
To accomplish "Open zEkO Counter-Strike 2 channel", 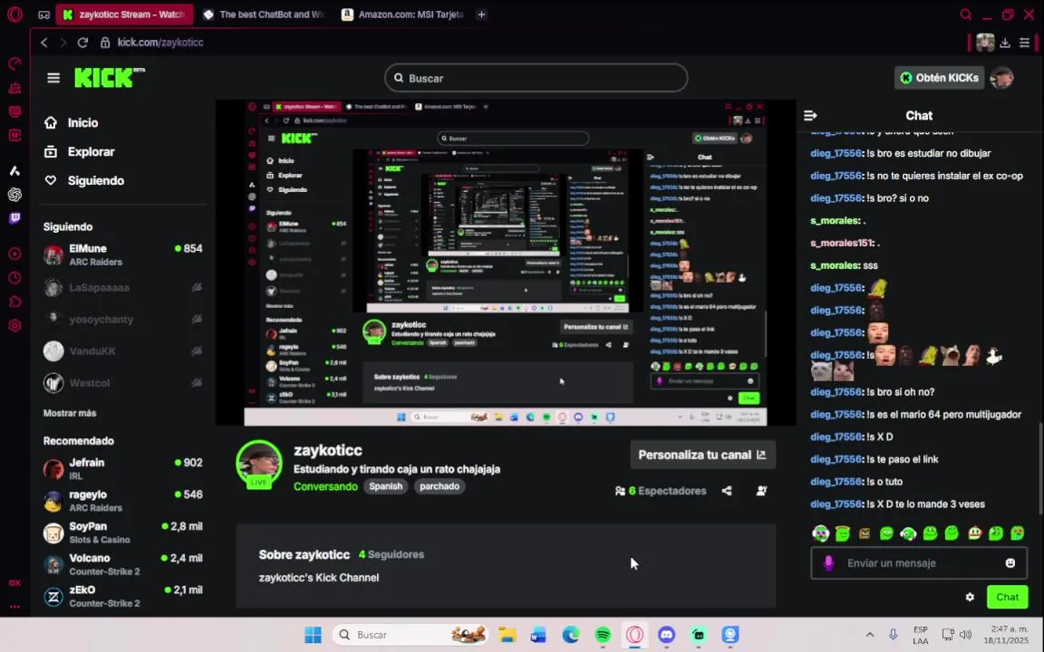I will 123,596.
